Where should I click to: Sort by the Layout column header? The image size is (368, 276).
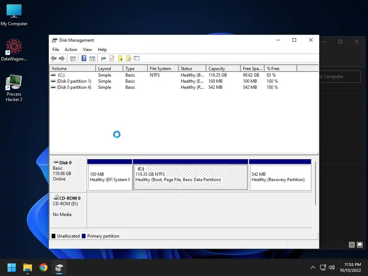pos(109,69)
